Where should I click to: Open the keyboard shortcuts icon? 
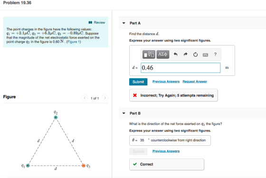(x=205, y=55)
